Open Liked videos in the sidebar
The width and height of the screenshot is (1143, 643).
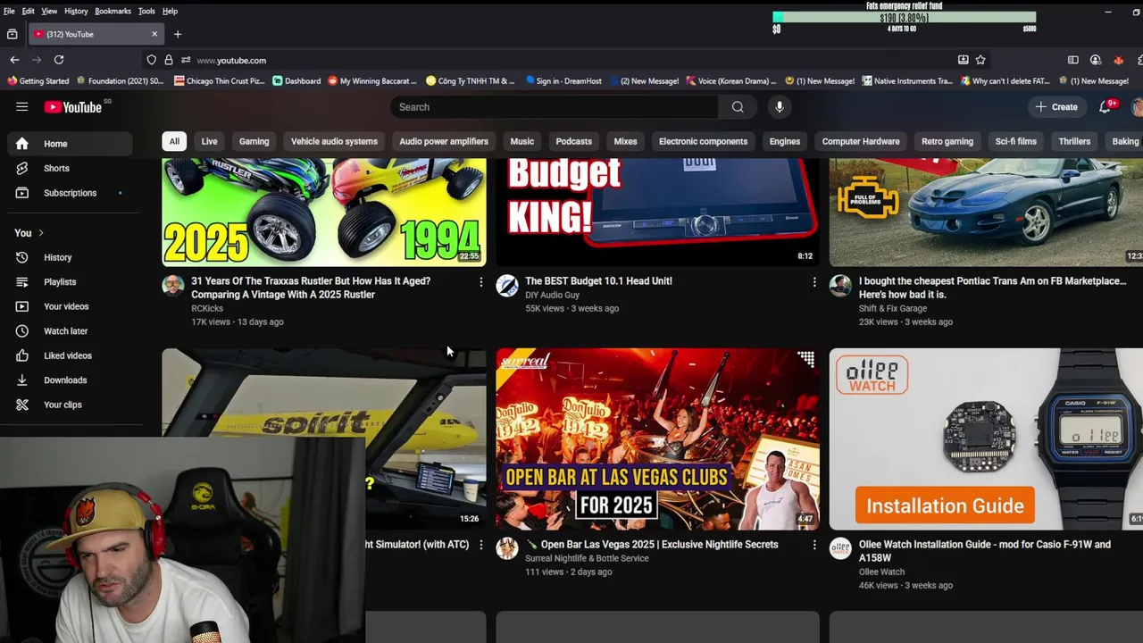tap(71, 355)
